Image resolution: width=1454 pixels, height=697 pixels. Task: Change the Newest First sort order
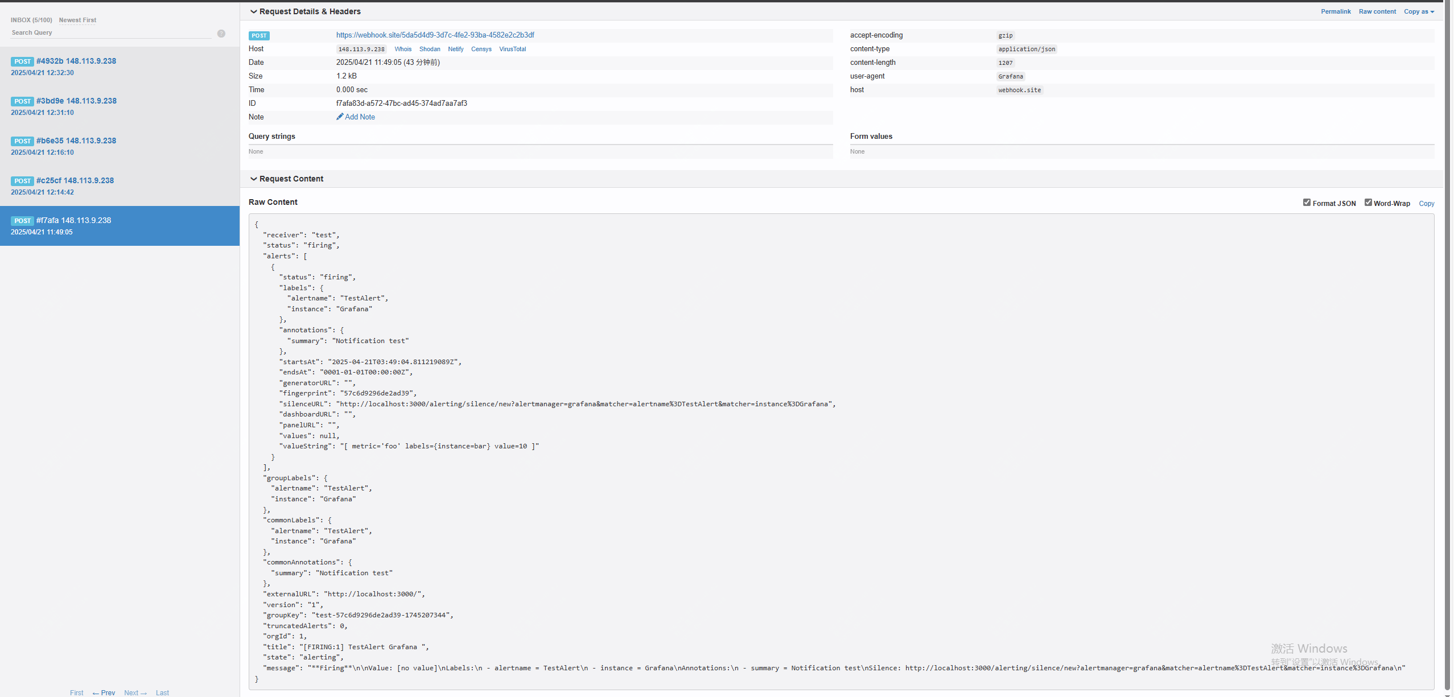77,20
